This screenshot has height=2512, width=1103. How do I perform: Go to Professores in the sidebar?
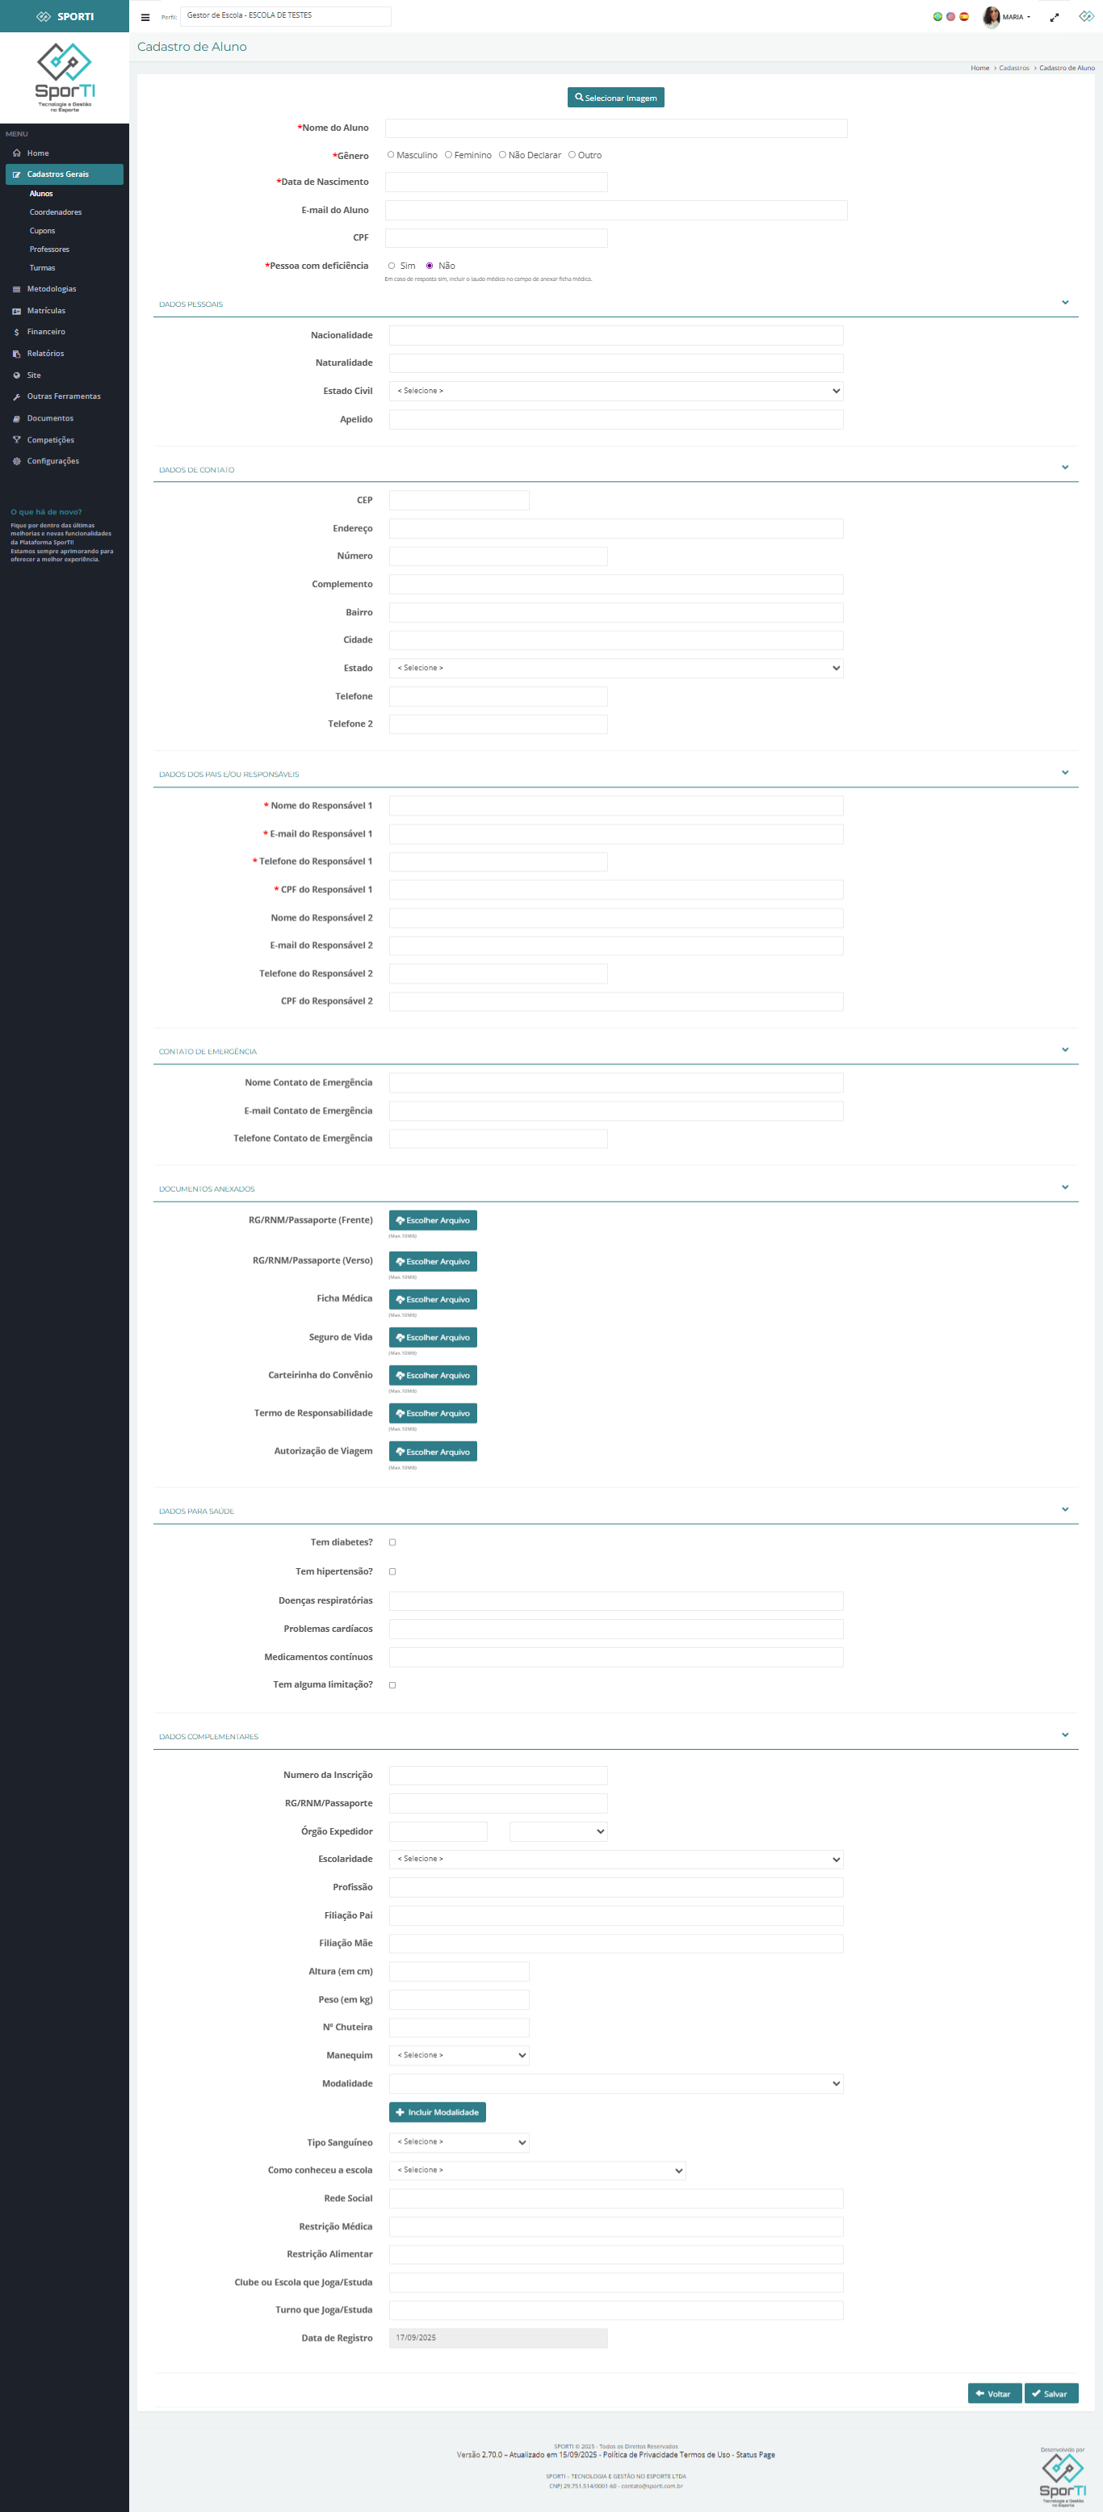(50, 250)
